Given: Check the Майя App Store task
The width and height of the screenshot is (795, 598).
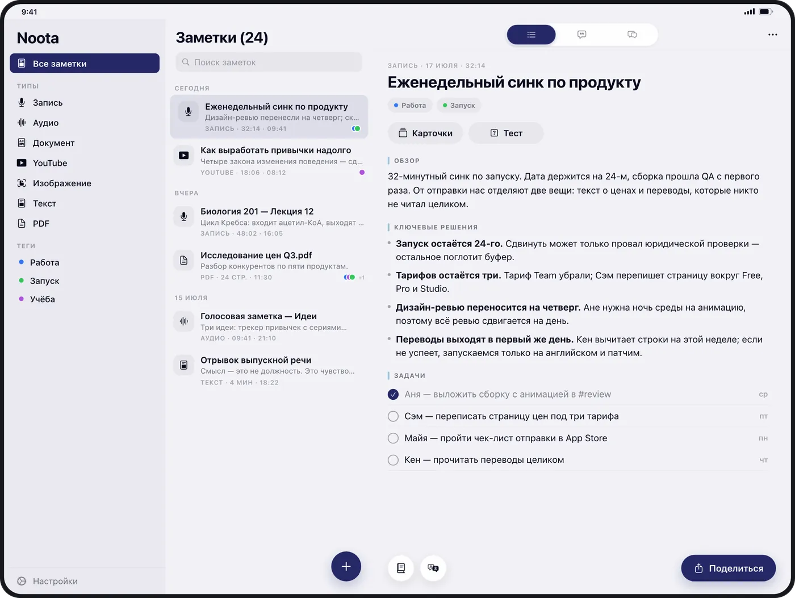Looking at the screenshot, I should (x=393, y=438).
